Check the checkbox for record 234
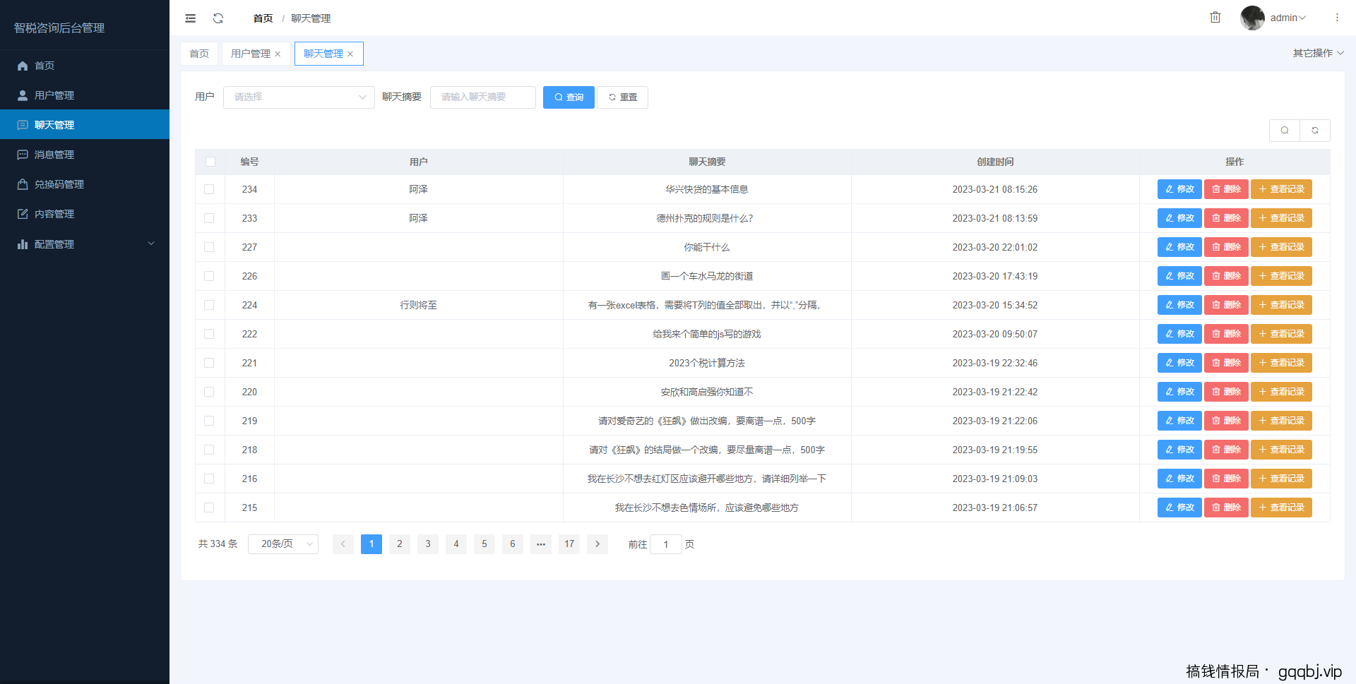 click(x=209, y=189)
